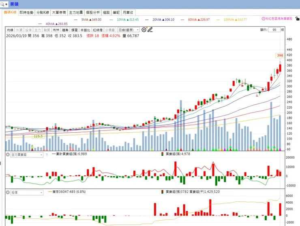Image resolution: width=300 pixels, height=226 pixels.
Task: Toggle 外資 overlay button
Action: [19, 30]
